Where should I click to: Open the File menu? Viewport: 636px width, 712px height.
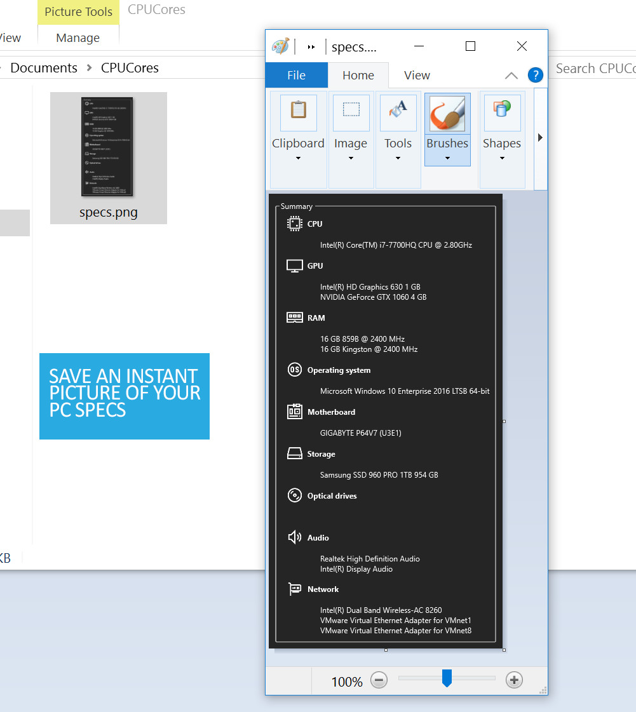[296, 75]
